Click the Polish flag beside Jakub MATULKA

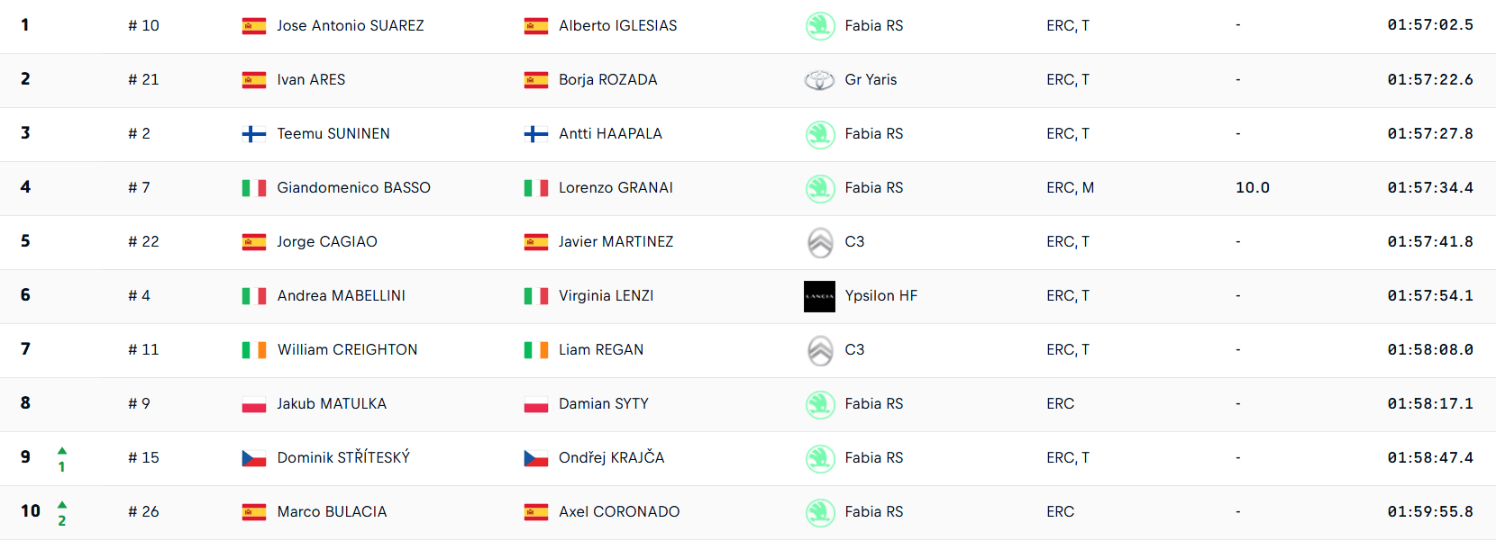[x=254, y=404]
